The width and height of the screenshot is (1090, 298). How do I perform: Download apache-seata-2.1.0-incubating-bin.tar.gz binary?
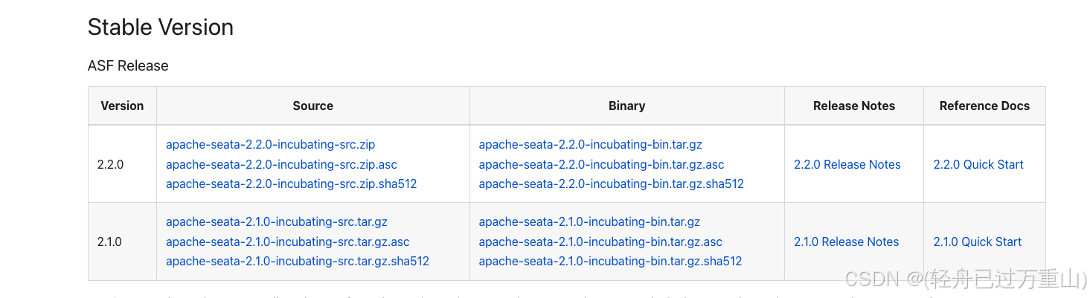pos(589,221)
